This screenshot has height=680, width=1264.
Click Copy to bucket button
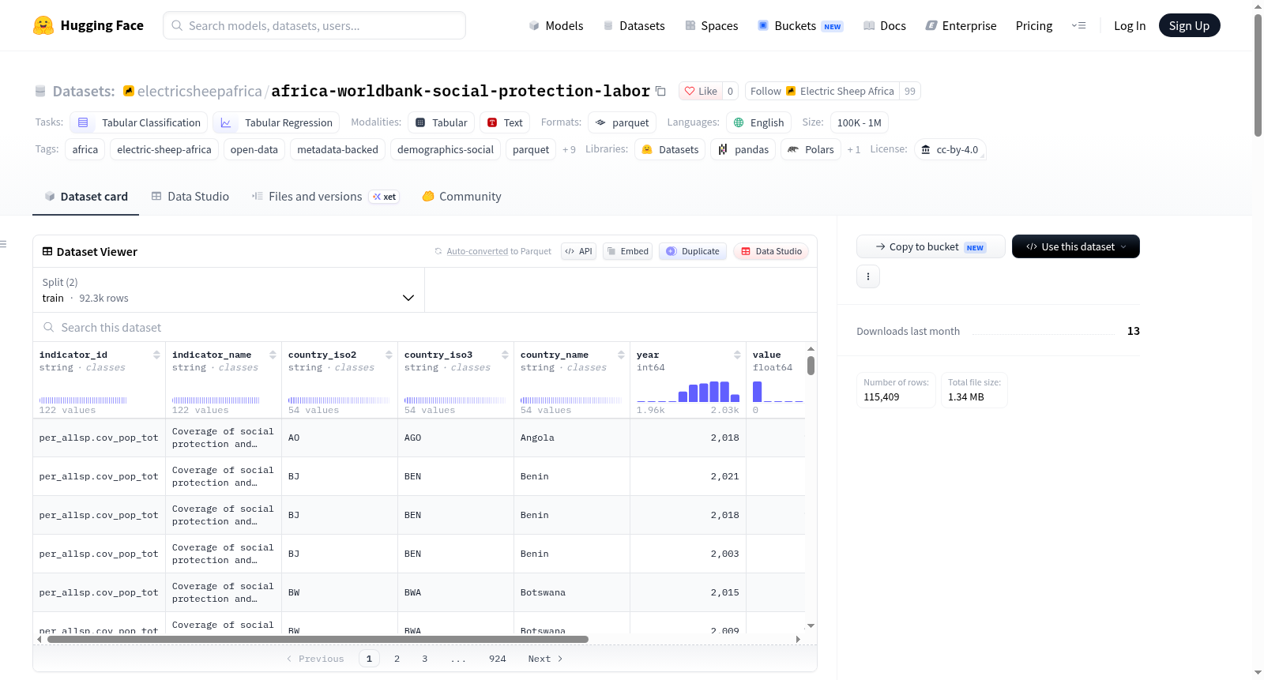pyautogui.click(x=931, y=246)
